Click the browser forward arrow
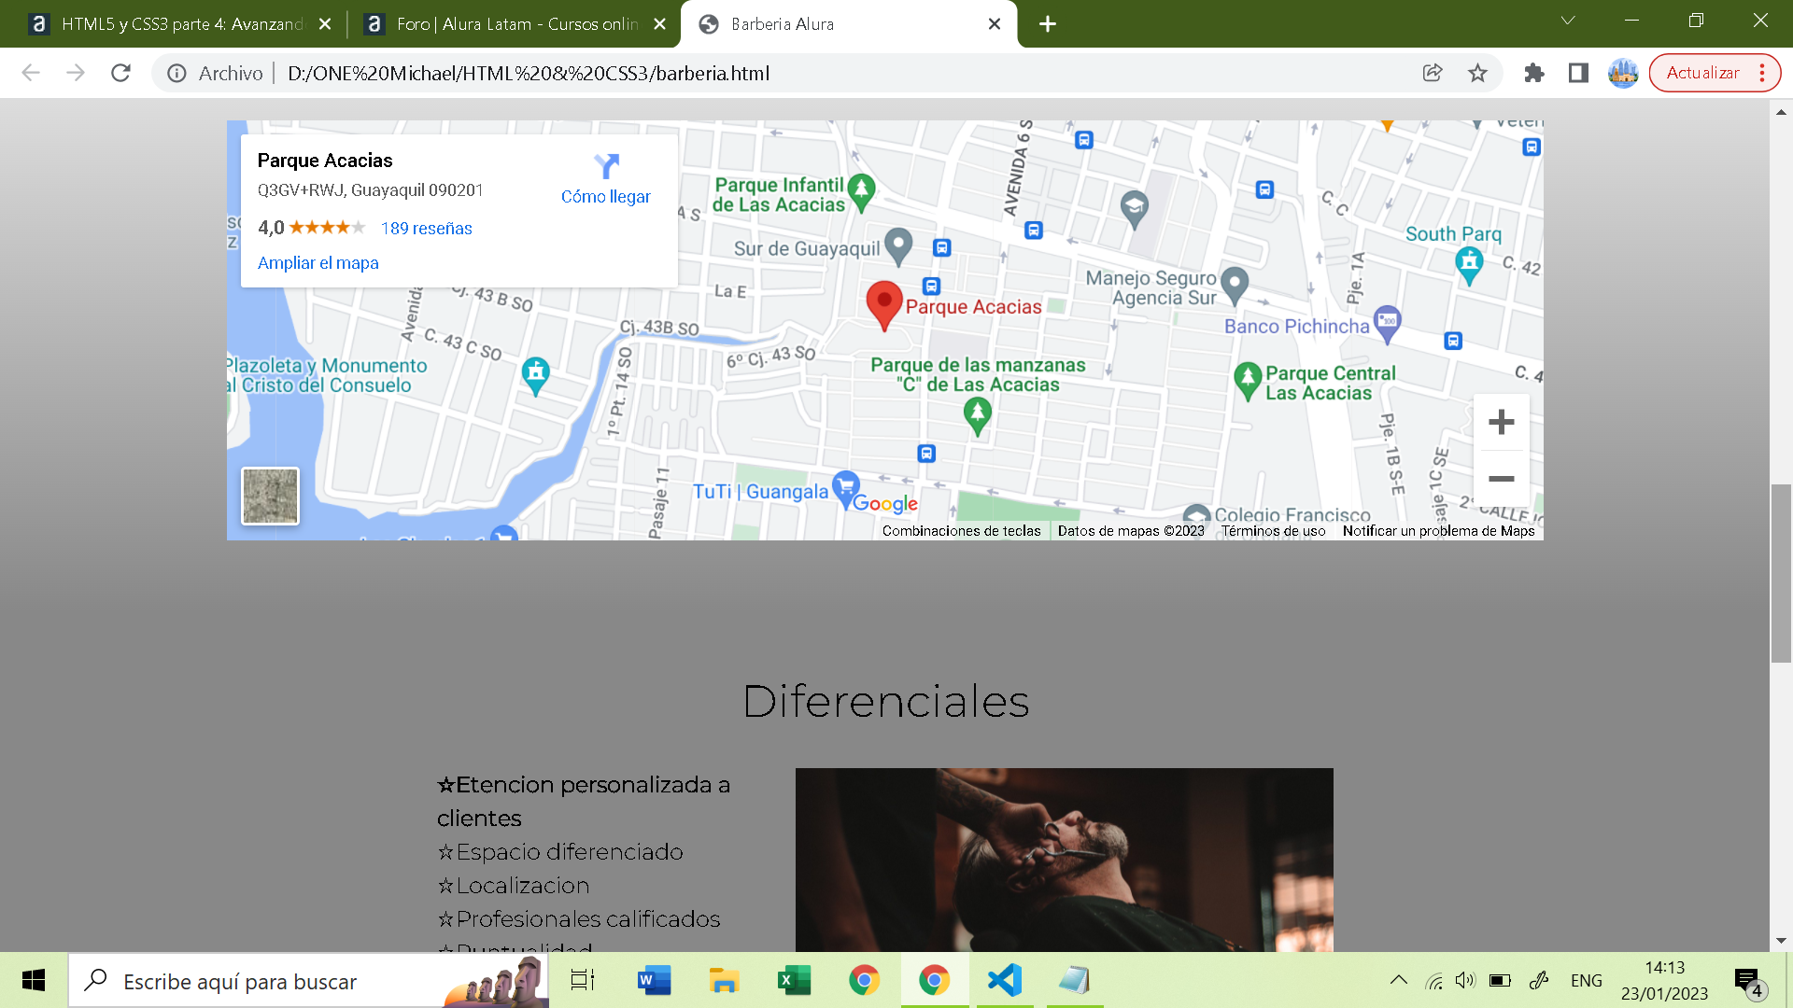1793x1008 pixels. pos(76,73)
